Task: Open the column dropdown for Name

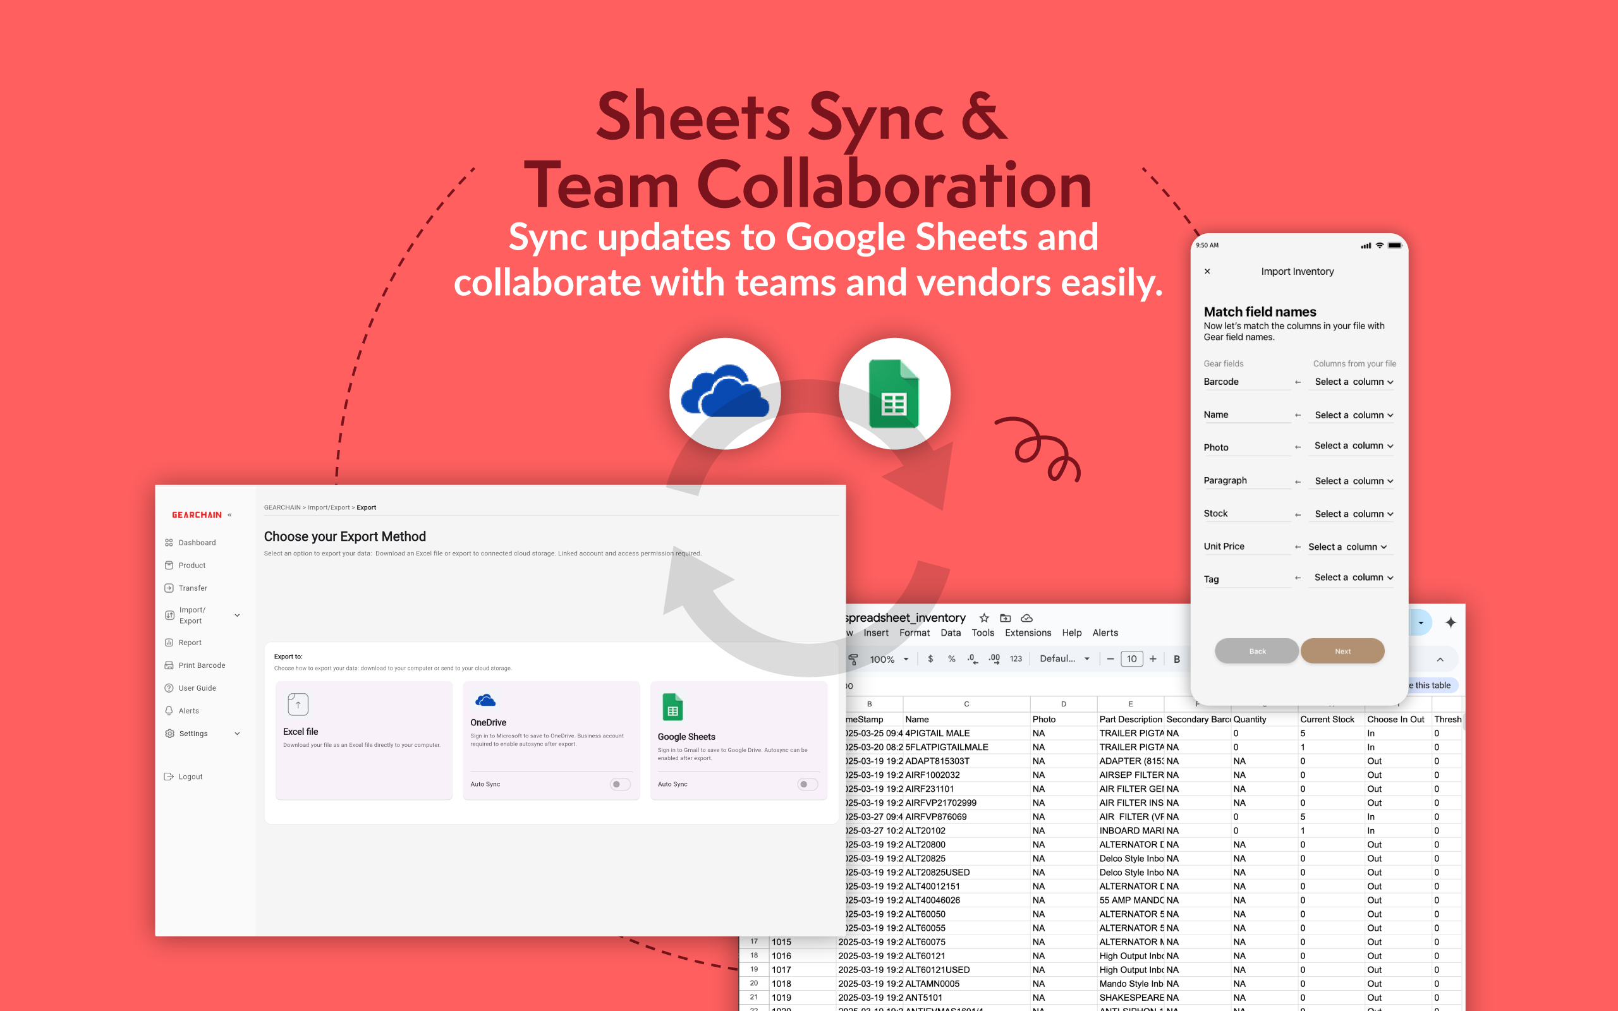Action: 1354,415
